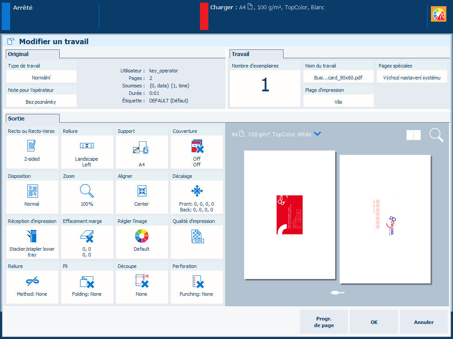
Task: Expand the A4 media dropdown arrow in preview
Action: [317, 134]
